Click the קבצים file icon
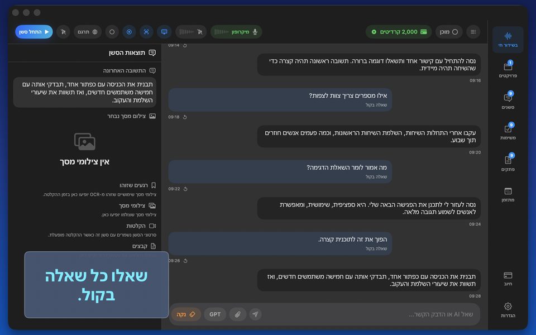The width and height of the screenshot is (536, 335). pos(153,246)
